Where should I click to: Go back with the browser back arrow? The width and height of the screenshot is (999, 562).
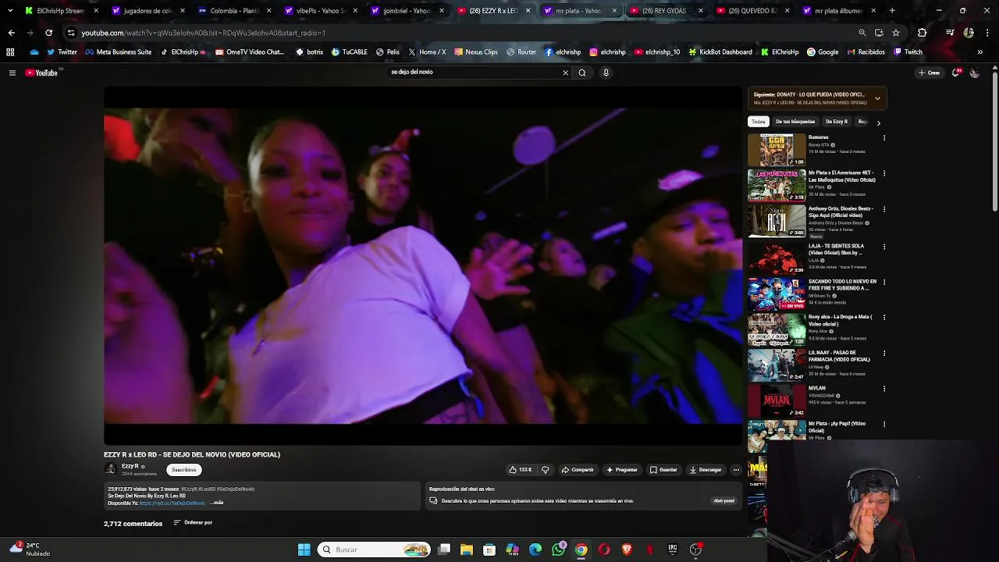tap(11, 33)
